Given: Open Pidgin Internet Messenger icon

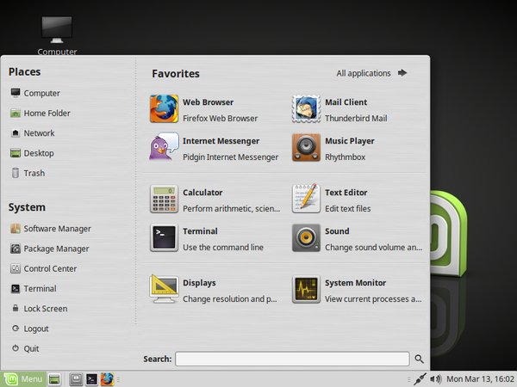Looking at the screenshot, I should tap(164, 146).
